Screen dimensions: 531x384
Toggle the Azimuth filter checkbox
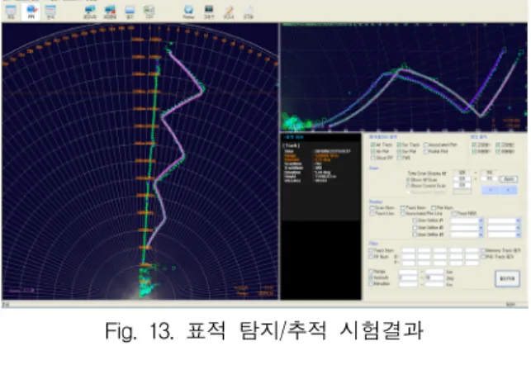371,277
